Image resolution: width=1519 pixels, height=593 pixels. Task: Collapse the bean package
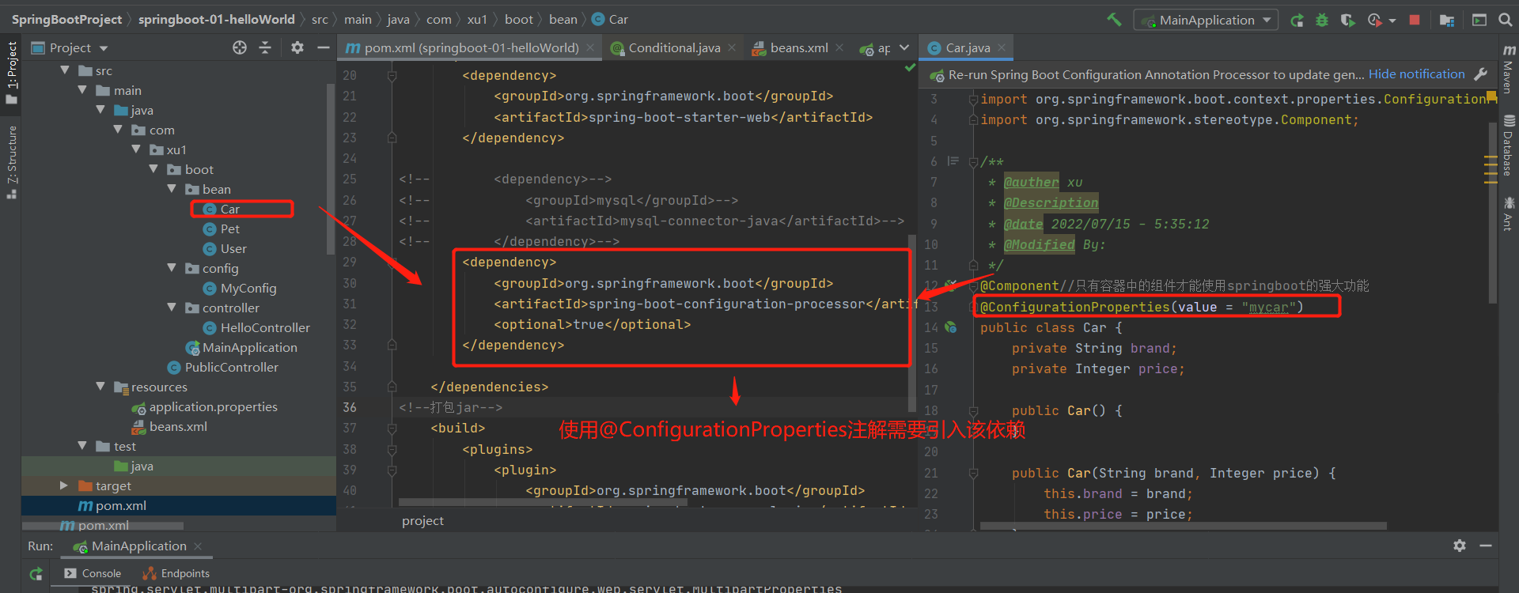(172, 189)
